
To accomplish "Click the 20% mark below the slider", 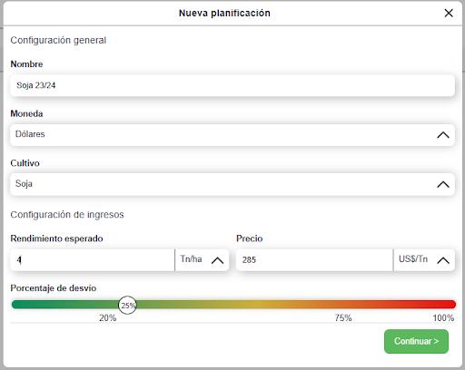I will coord(108,318).
